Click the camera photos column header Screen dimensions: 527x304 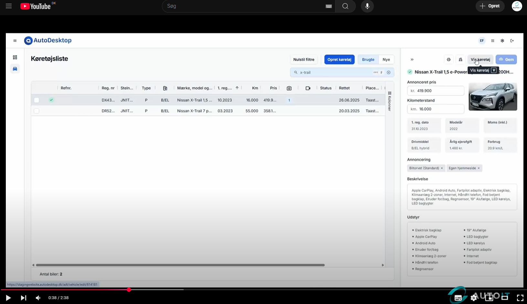pos(289,88)
